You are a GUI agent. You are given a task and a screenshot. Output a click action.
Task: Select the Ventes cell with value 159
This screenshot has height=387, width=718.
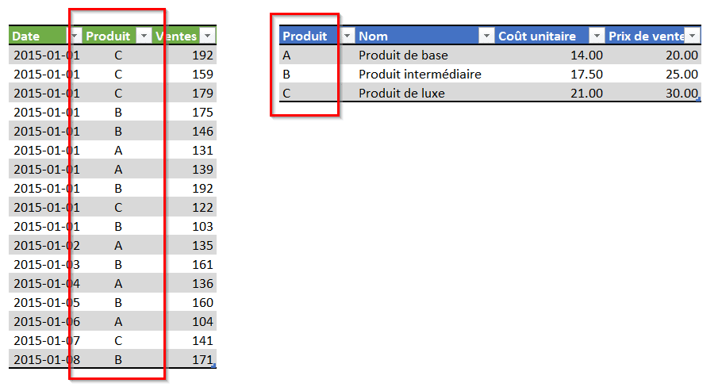click(x=202, y=75)
